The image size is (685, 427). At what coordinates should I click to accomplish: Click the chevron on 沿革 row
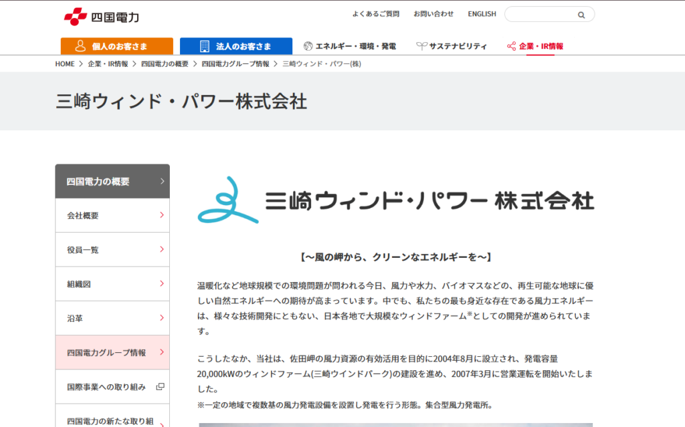(x=162, y=318)
